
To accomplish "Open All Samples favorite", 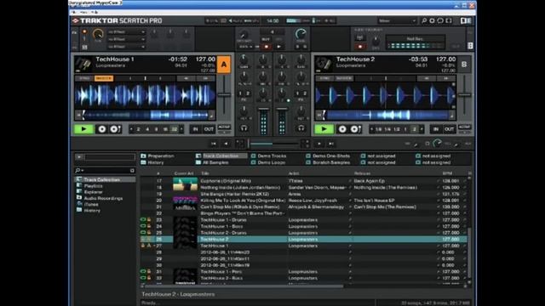I will [212, 162].
